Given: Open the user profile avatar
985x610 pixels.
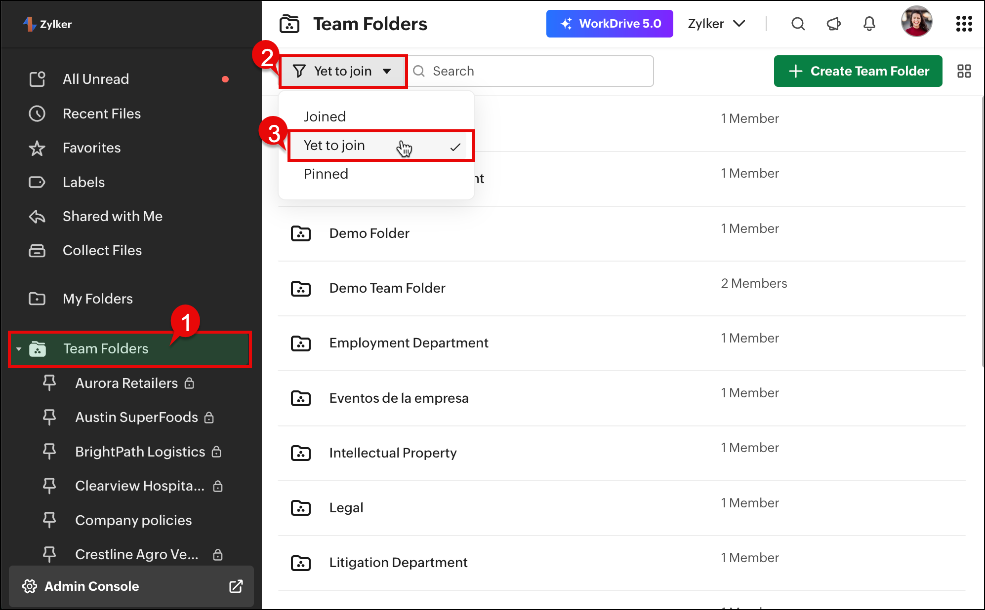Looking at the screenshot, I should (x=916, y=22).
